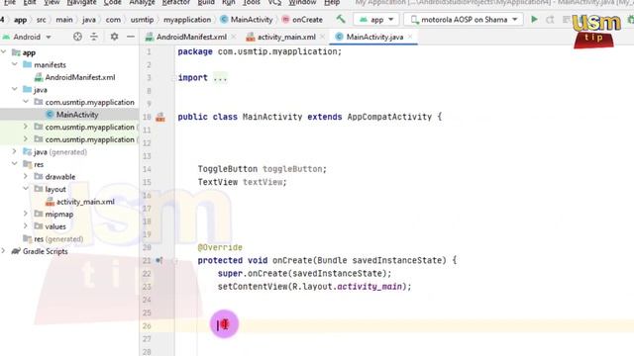The height and width of the screenshot is (356, 634).
Task: Open the VCS menu
Action: pos(274,2)
